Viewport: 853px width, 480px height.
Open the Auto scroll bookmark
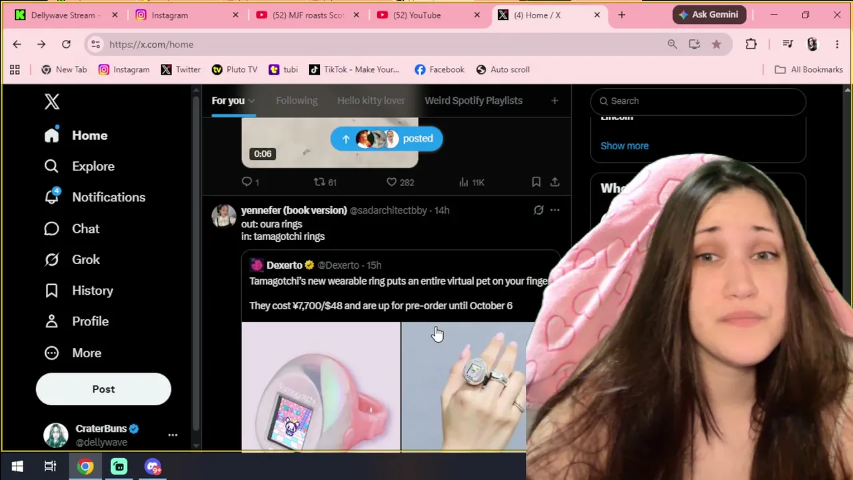tap(503, 69)
